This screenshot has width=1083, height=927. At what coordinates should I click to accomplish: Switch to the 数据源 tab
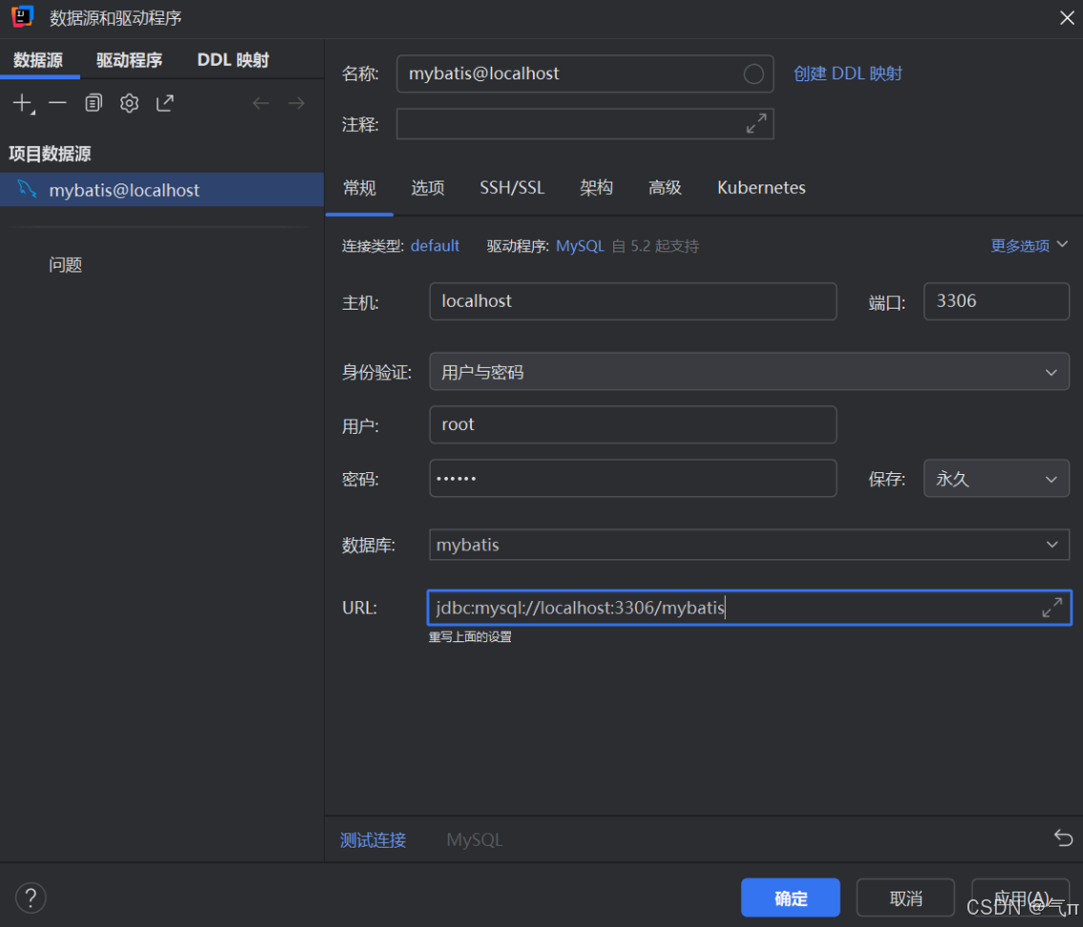point(38,59)
